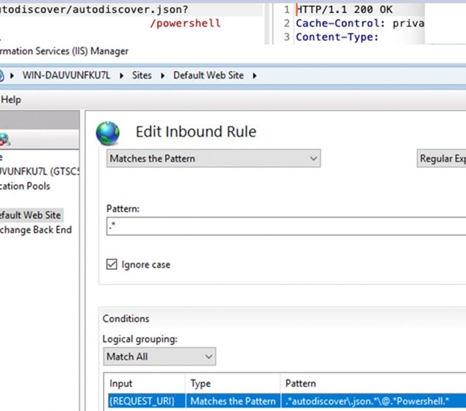Open the Regular Expressions dropdown
Viewport: 466px width, 411px height.
click(441, 158)
